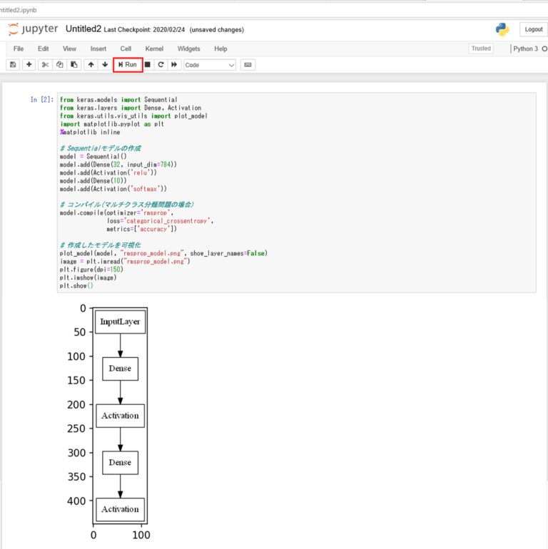Click the Python logo icon

tap(502, 29)
